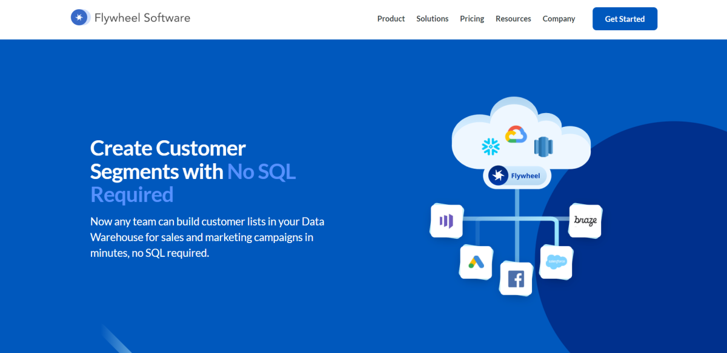Viewport: 727px width, 353px height.
Task: Open the Product menu
Action: click(x=391, y=19)
